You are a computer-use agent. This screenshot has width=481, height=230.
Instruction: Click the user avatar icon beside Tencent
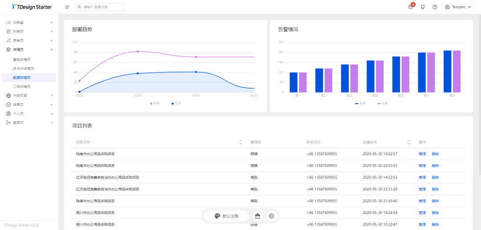[447, 7]
